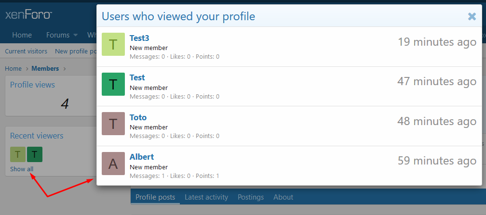This screenshot has height=215, width=486.
Task: Open the About tab
Action: (283, 197)
